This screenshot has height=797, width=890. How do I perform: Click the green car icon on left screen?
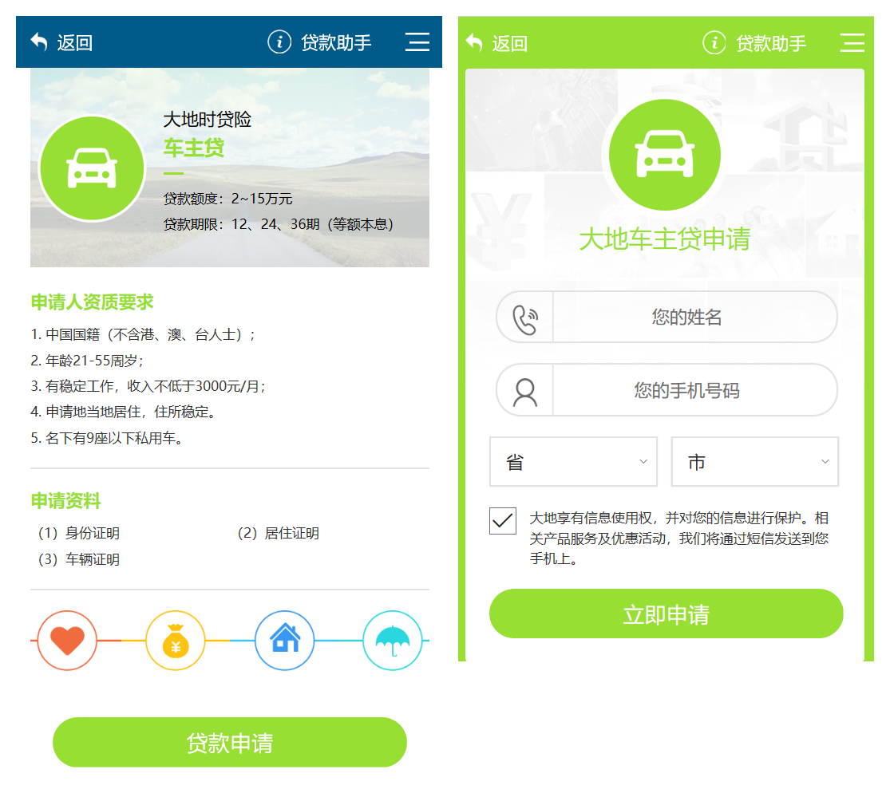92,168
